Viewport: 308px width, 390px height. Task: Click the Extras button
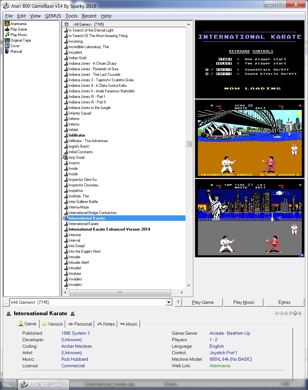click(x=284, y=303)
